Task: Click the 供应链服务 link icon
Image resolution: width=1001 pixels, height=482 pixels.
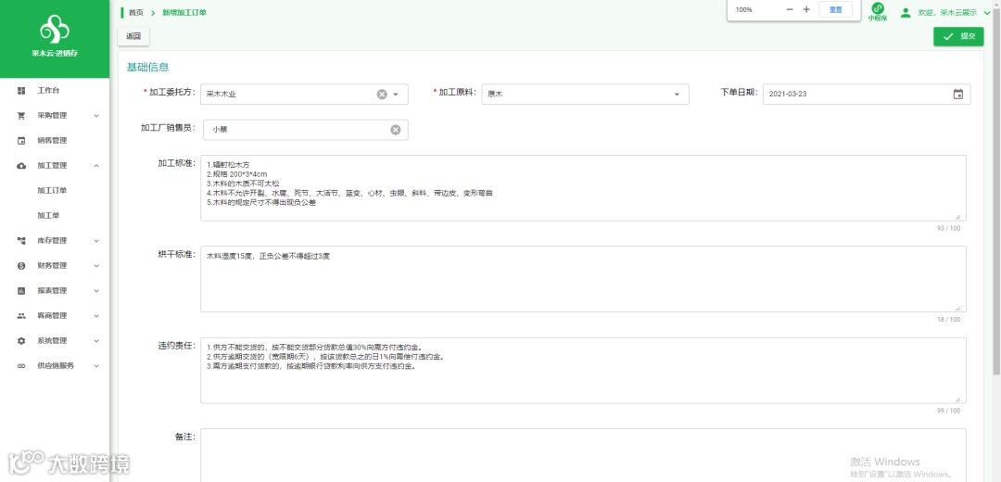Action: click(x=21, y=366)
